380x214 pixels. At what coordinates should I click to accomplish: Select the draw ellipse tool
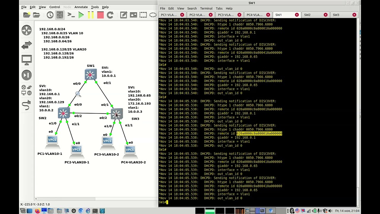click(x=153, y=15)
